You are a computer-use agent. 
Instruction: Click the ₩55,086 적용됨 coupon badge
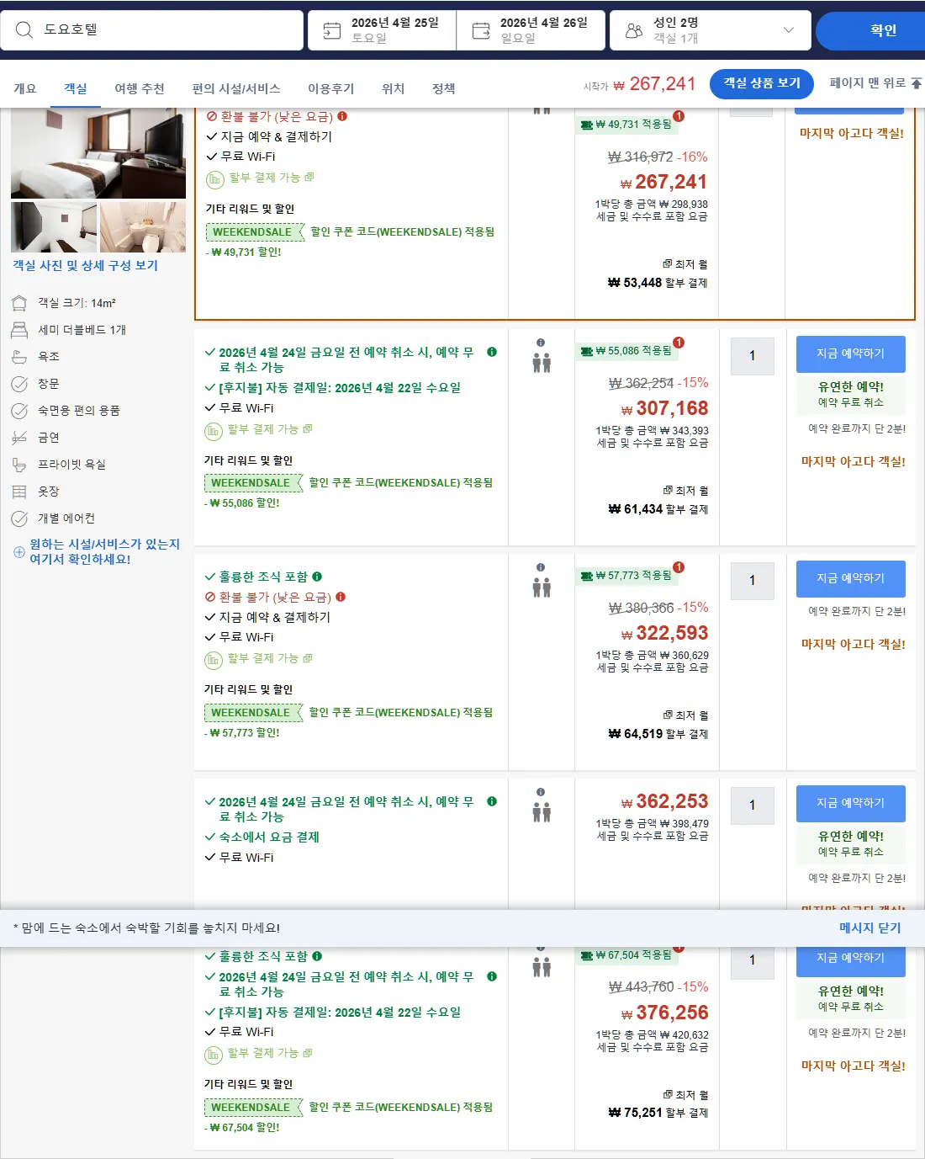[x=626, y=351]
